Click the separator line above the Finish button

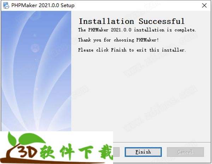click(162, 142)
